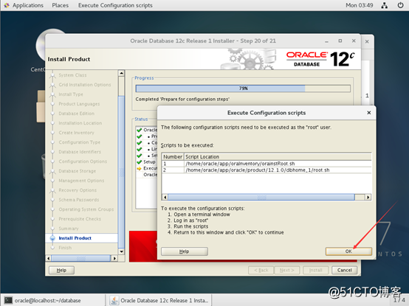Screen dimensions: 409x306
Task: Click the Script Location column header
Action: click(278, 157)
